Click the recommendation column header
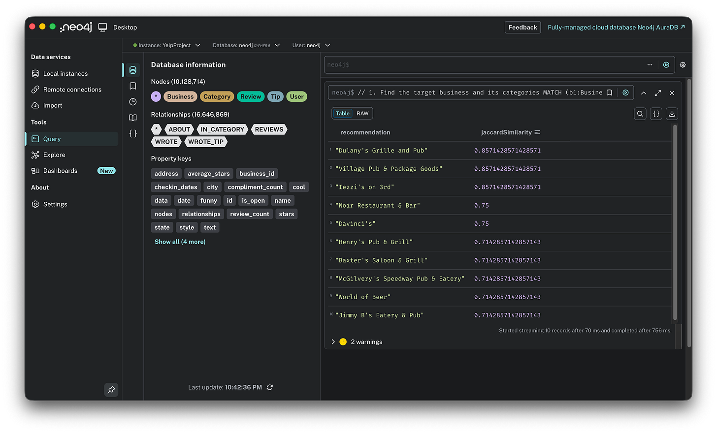This screenshot has width=717, height=433. pyautogui.click(x=365, y=132)
